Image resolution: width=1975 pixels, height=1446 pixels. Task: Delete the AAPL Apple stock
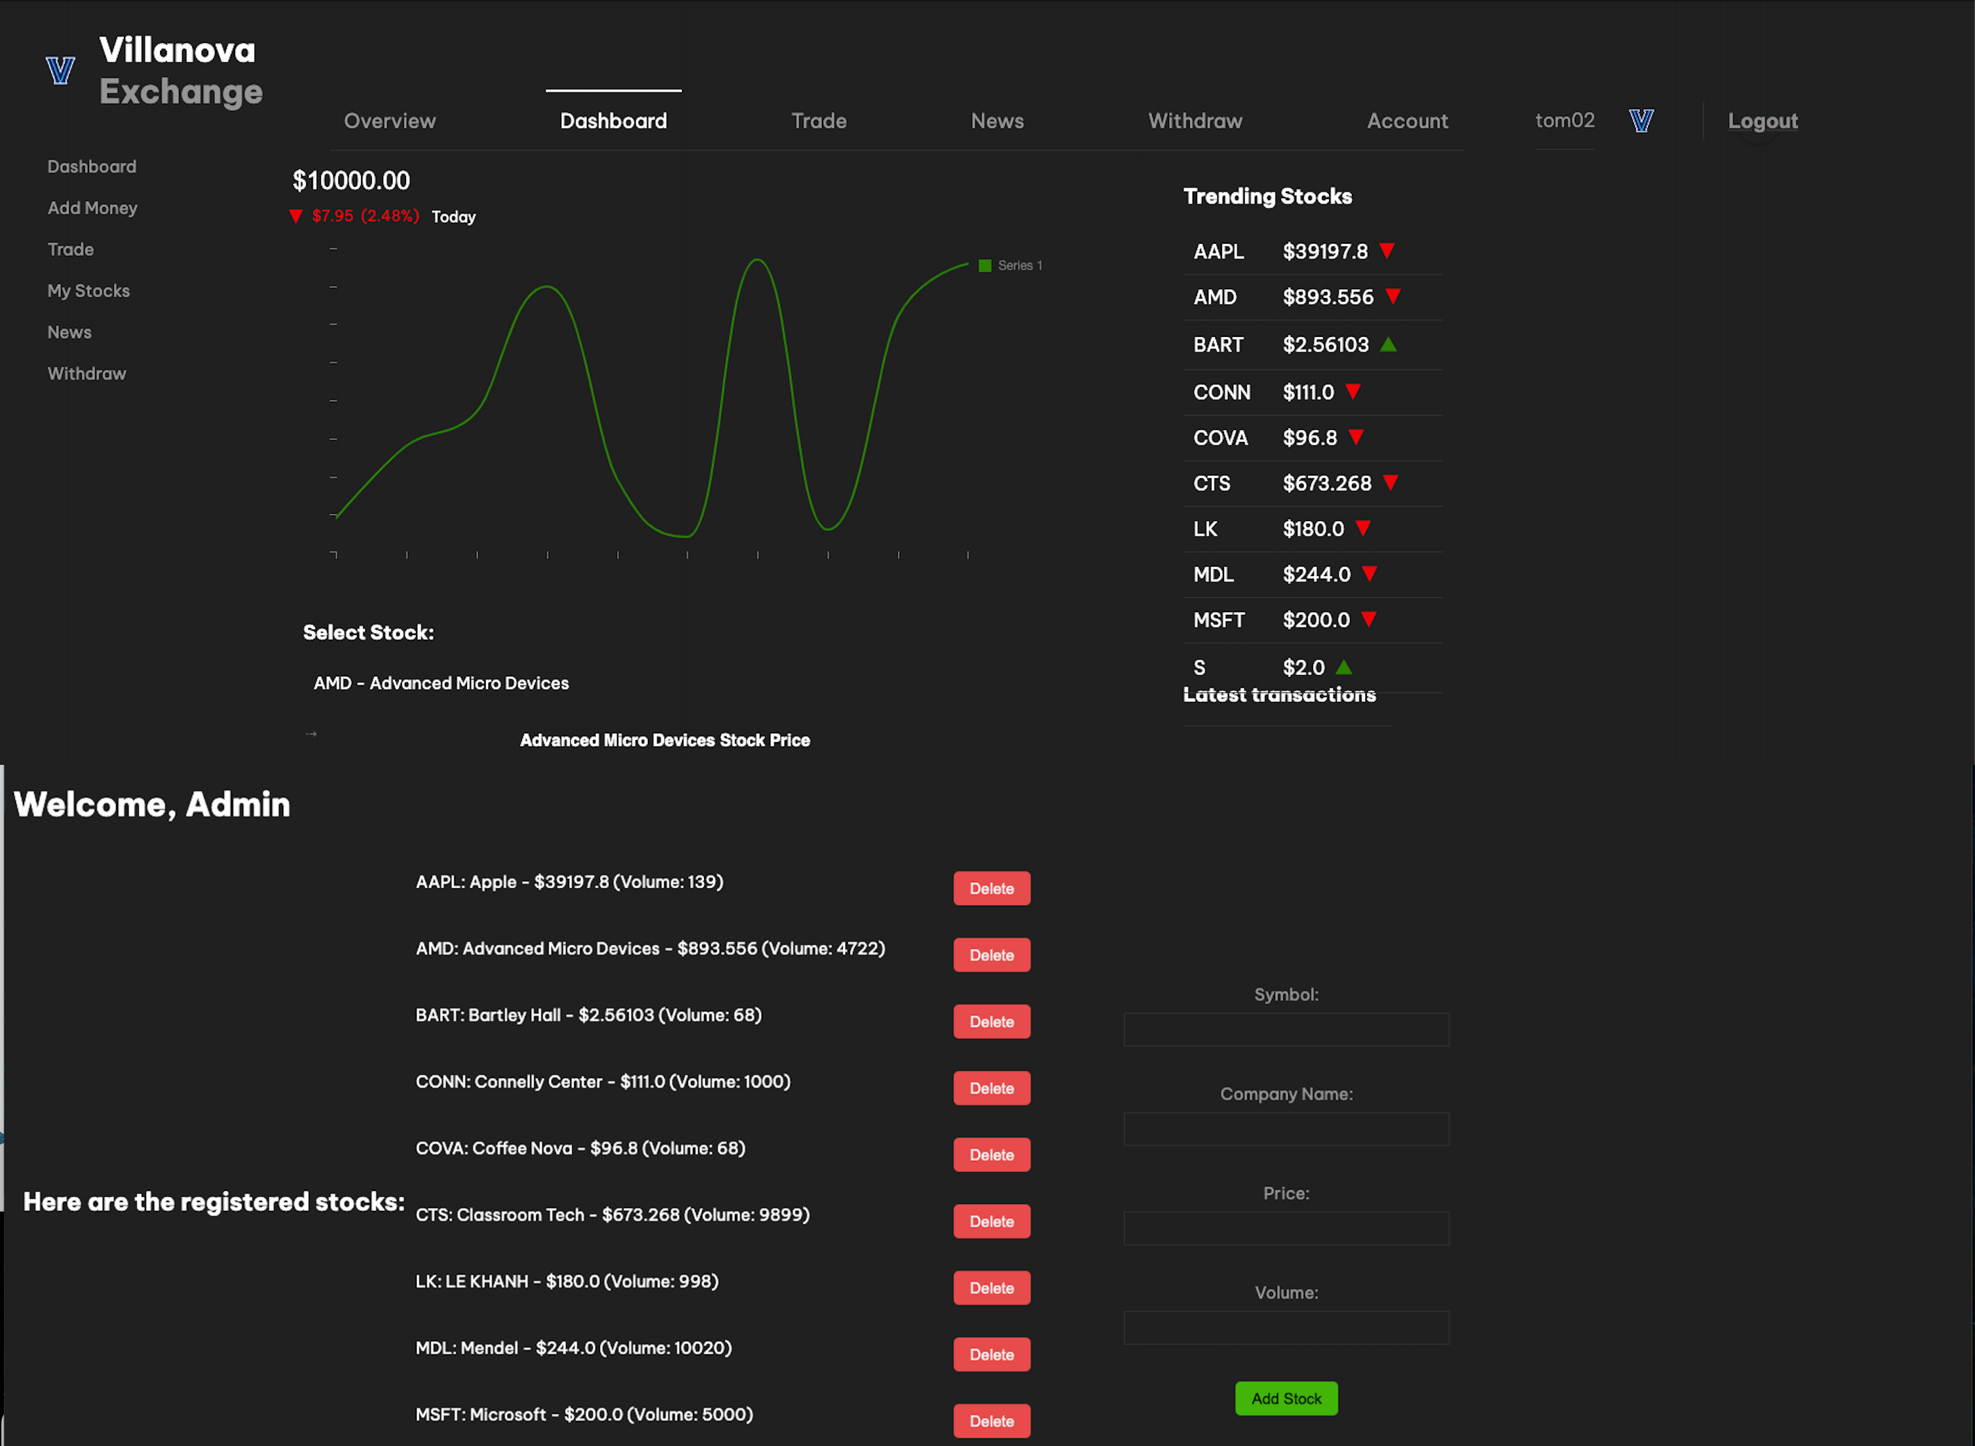(992, 889)
